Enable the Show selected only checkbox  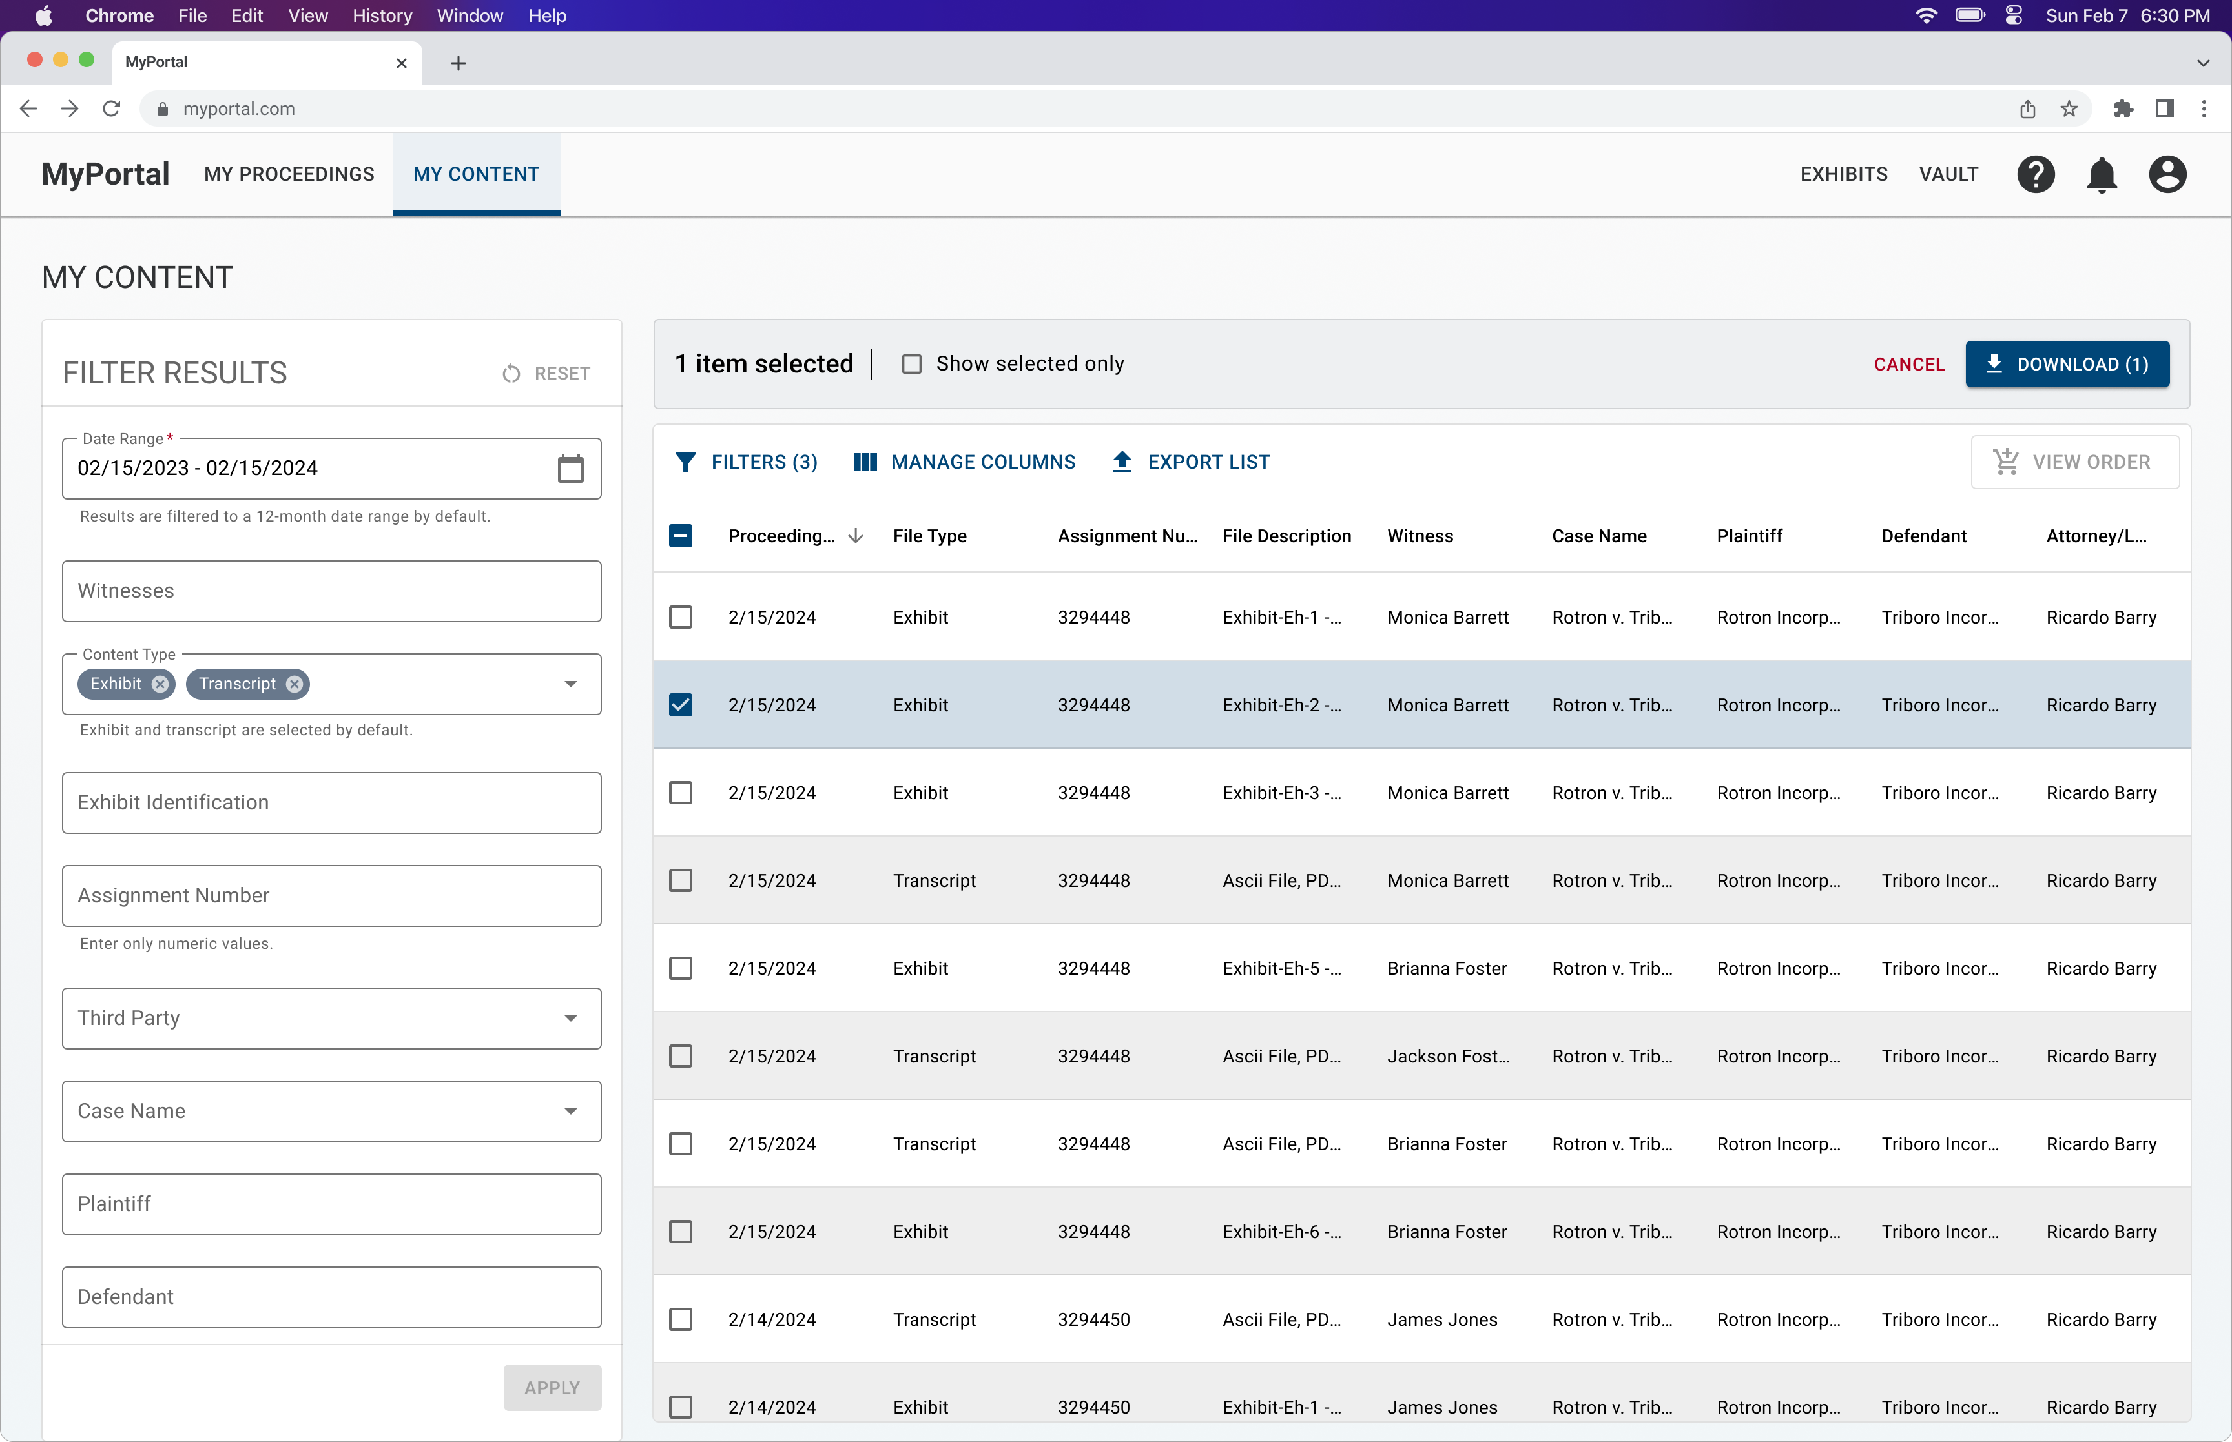(911, 364)
